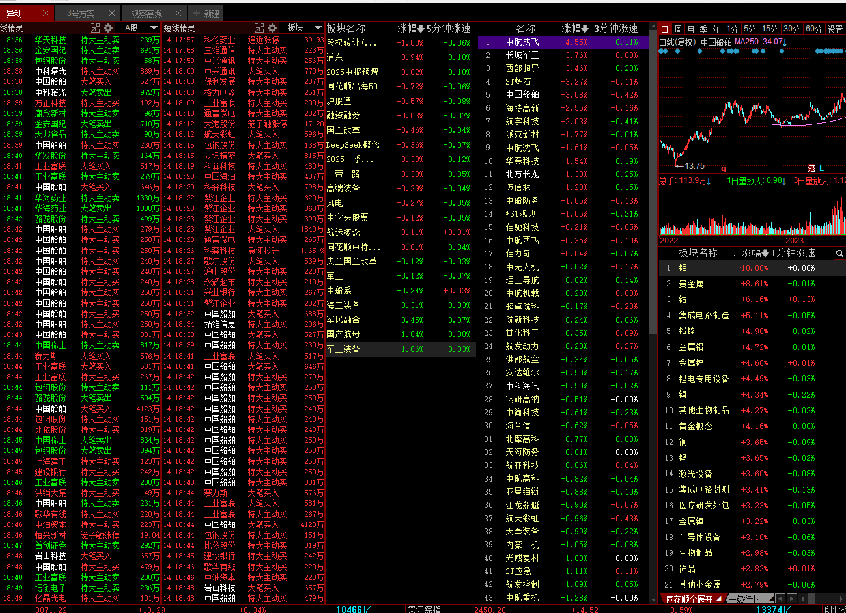Select 黄金概念 sector row
Screen dimensions: 846x613
752,426
